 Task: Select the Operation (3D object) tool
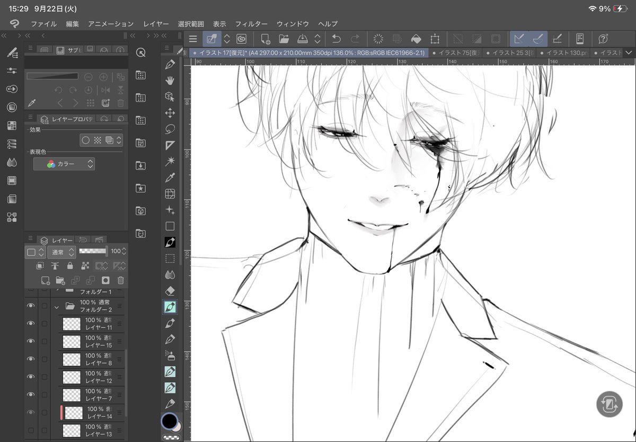coord(170,96)
